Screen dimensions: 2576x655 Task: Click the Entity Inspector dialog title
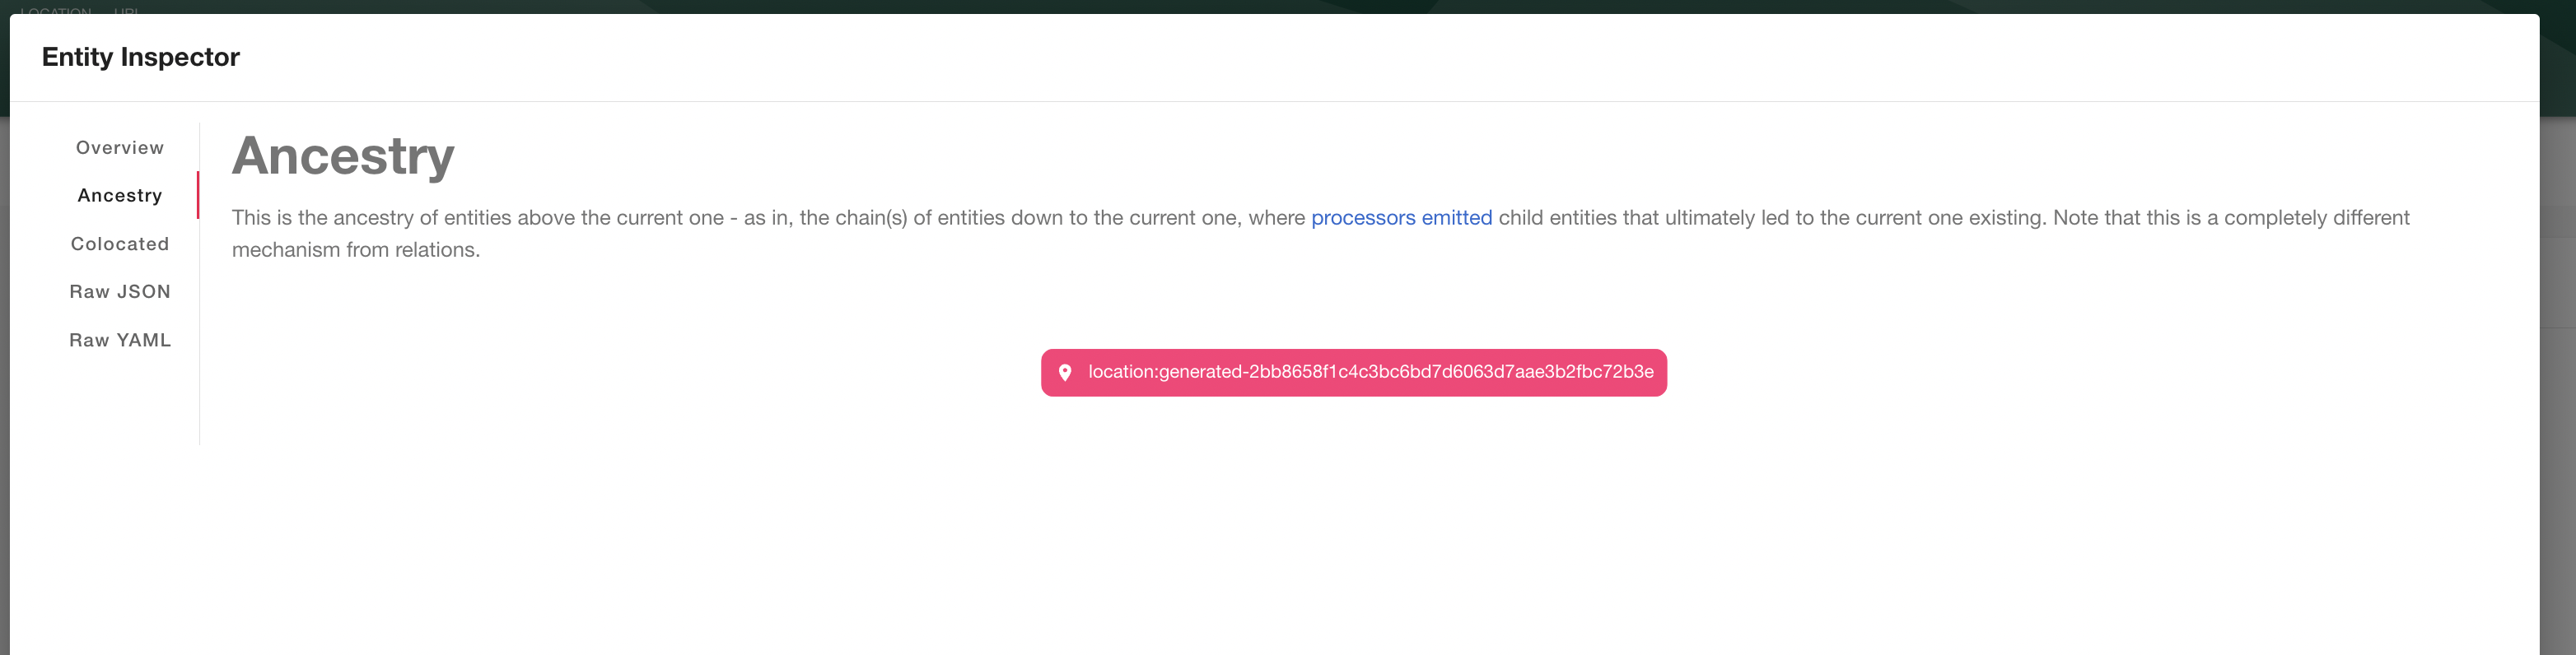coord(140,57)
